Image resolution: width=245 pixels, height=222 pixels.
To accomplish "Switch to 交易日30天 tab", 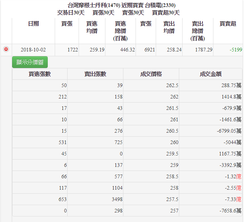I will (x=71, y=13).
